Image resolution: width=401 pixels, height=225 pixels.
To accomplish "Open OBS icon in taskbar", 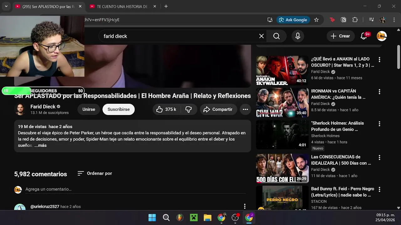I will click(x=235, y=217).
